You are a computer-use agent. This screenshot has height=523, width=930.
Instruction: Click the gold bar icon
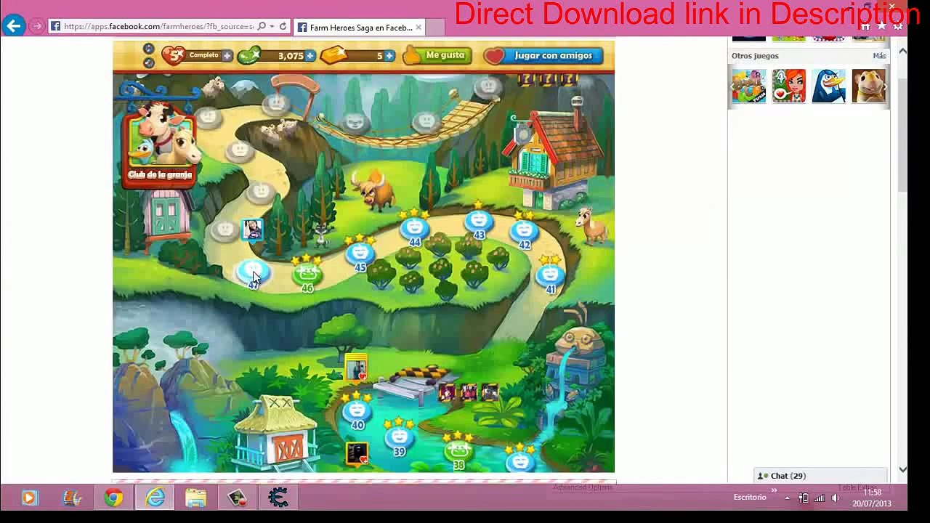pyautogui.click(x=333, y=55)
